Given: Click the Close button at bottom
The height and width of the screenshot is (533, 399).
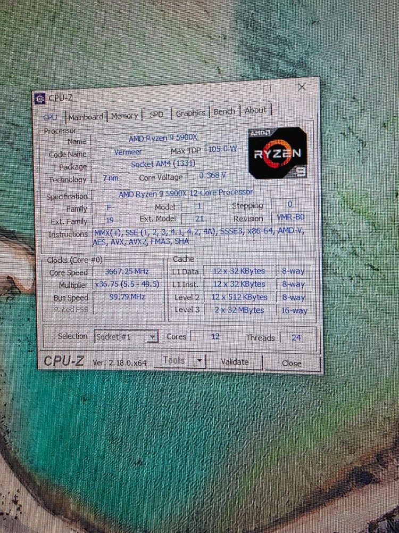Looking at the screenshot, I should pos(292,363).
